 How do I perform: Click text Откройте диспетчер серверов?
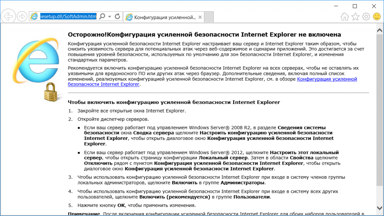point(113,119)
